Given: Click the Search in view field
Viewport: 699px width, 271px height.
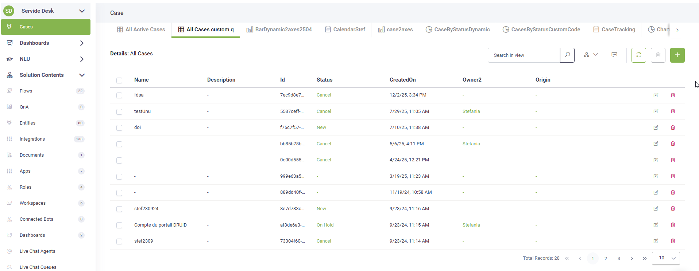Looking at the screenshot, I should (x=524, y=55).
